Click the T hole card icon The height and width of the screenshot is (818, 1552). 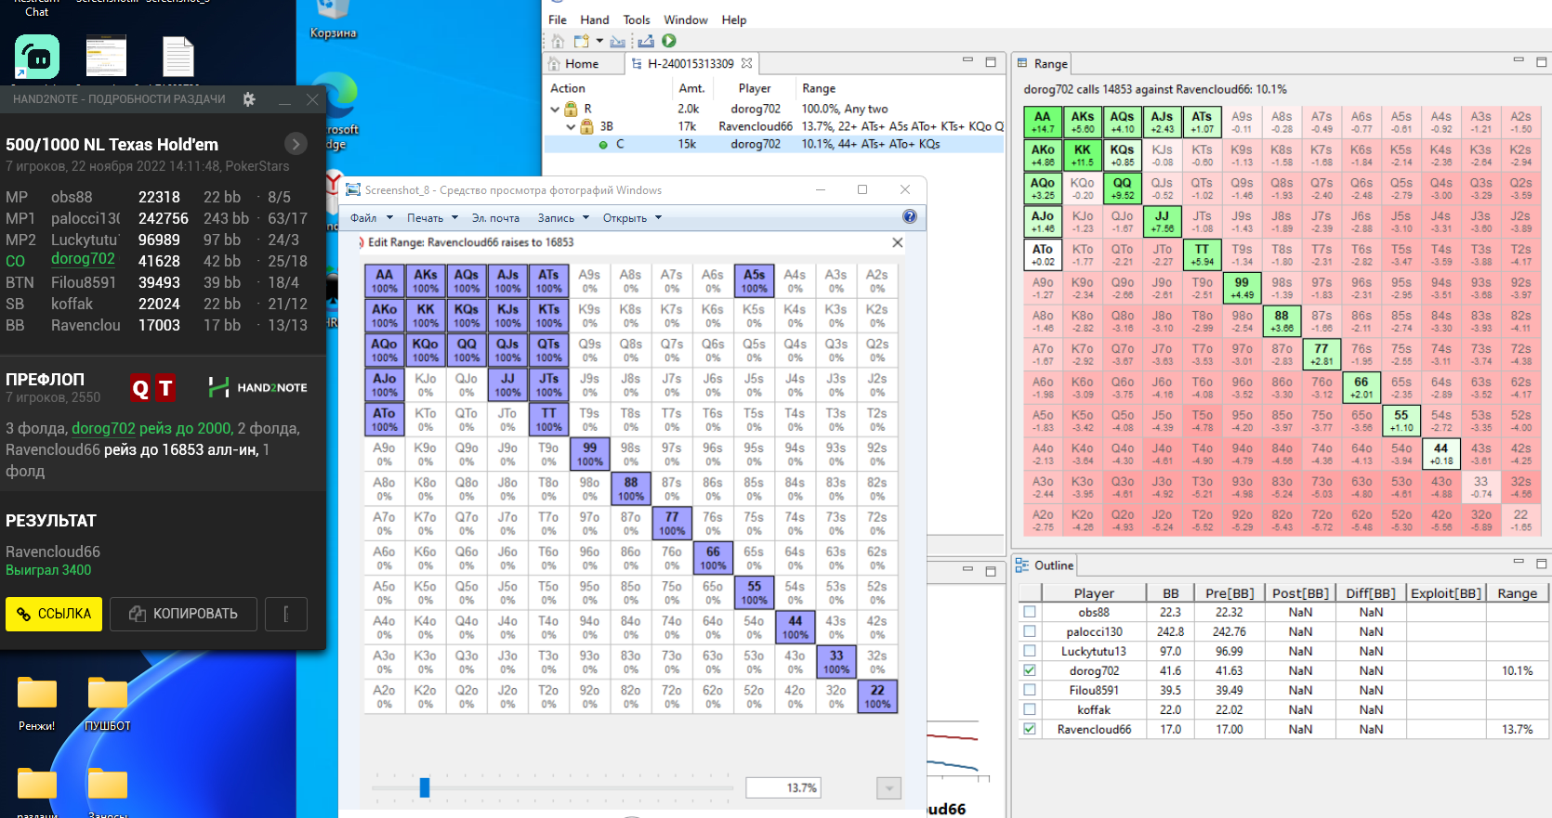[x=165, y=388]
